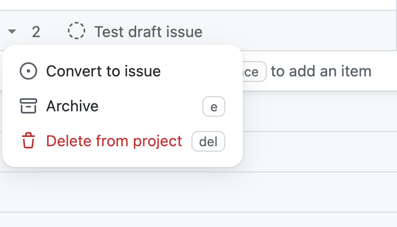Click the red trash can icon

28,141
